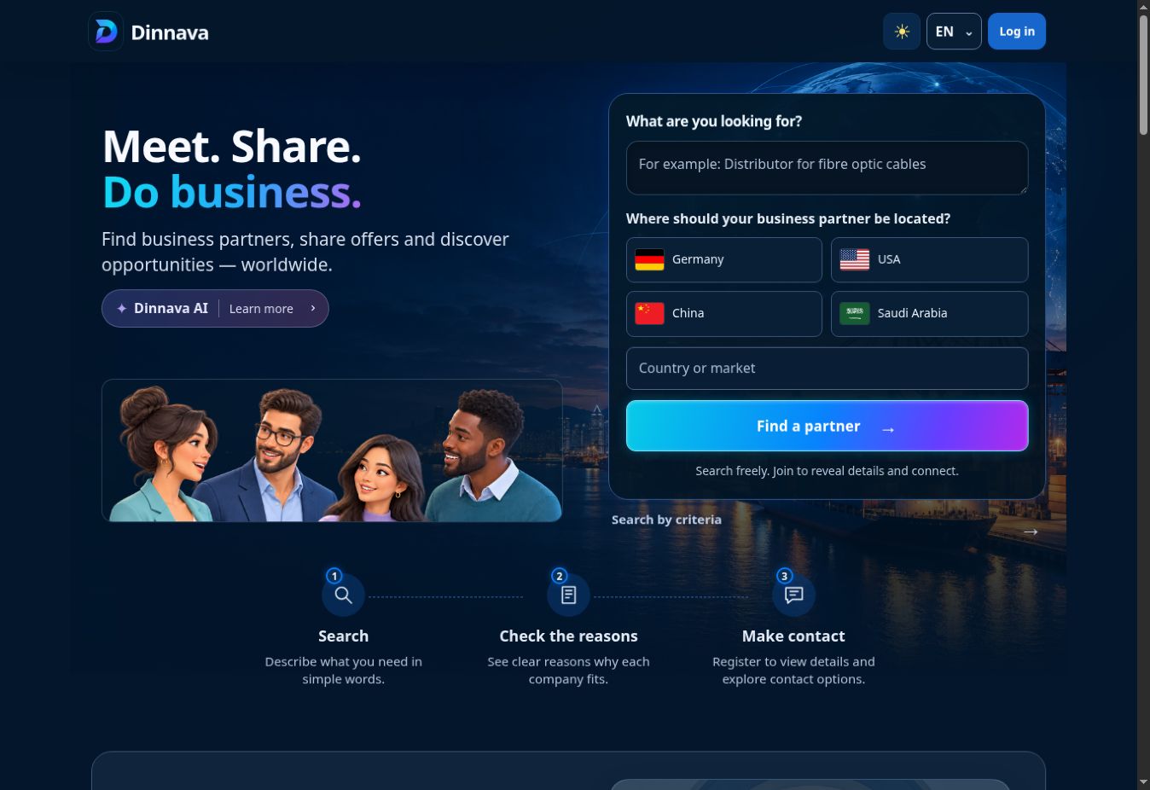Open Dinnava AI Learn more pill

click(x=215, y=308)
